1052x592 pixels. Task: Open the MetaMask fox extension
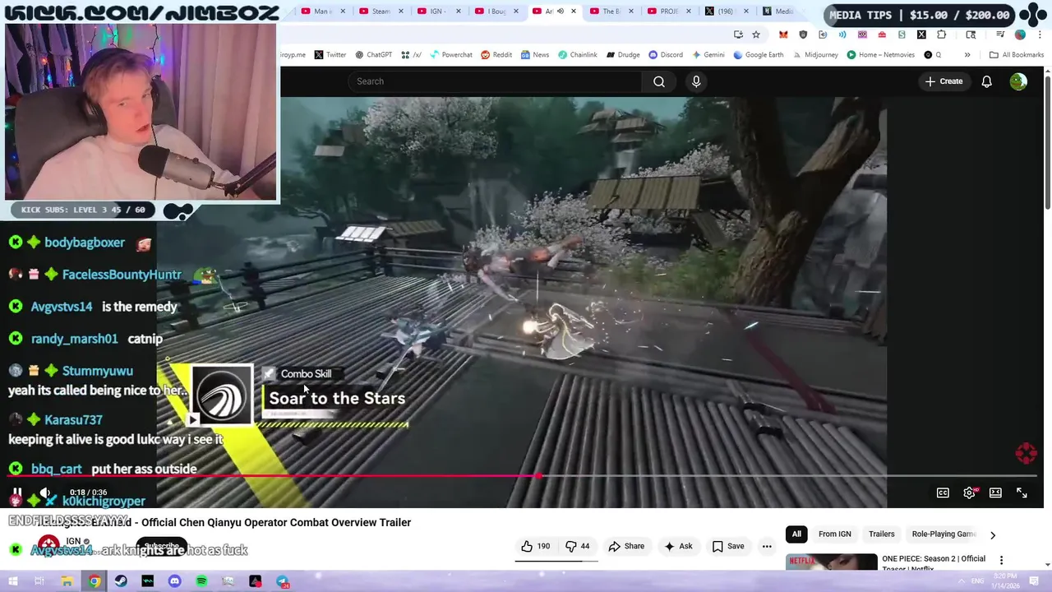point(783,35)
